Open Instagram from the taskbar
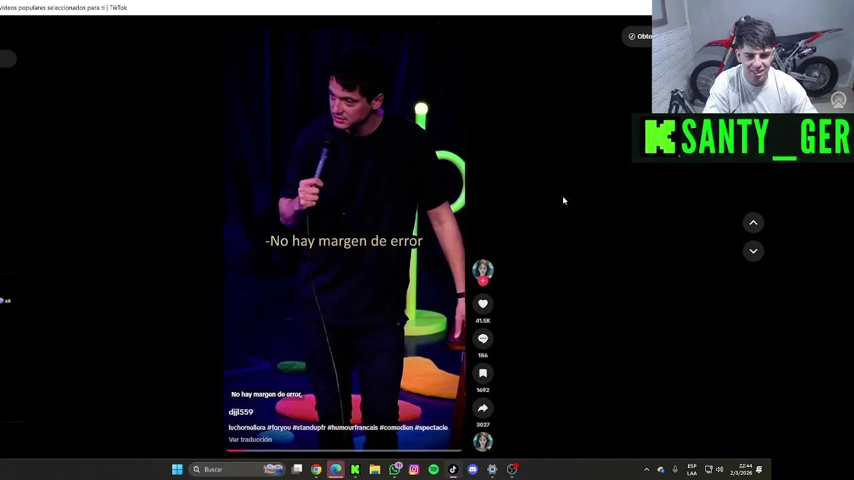This screenshot has width=854, height=480. (414, 469)
